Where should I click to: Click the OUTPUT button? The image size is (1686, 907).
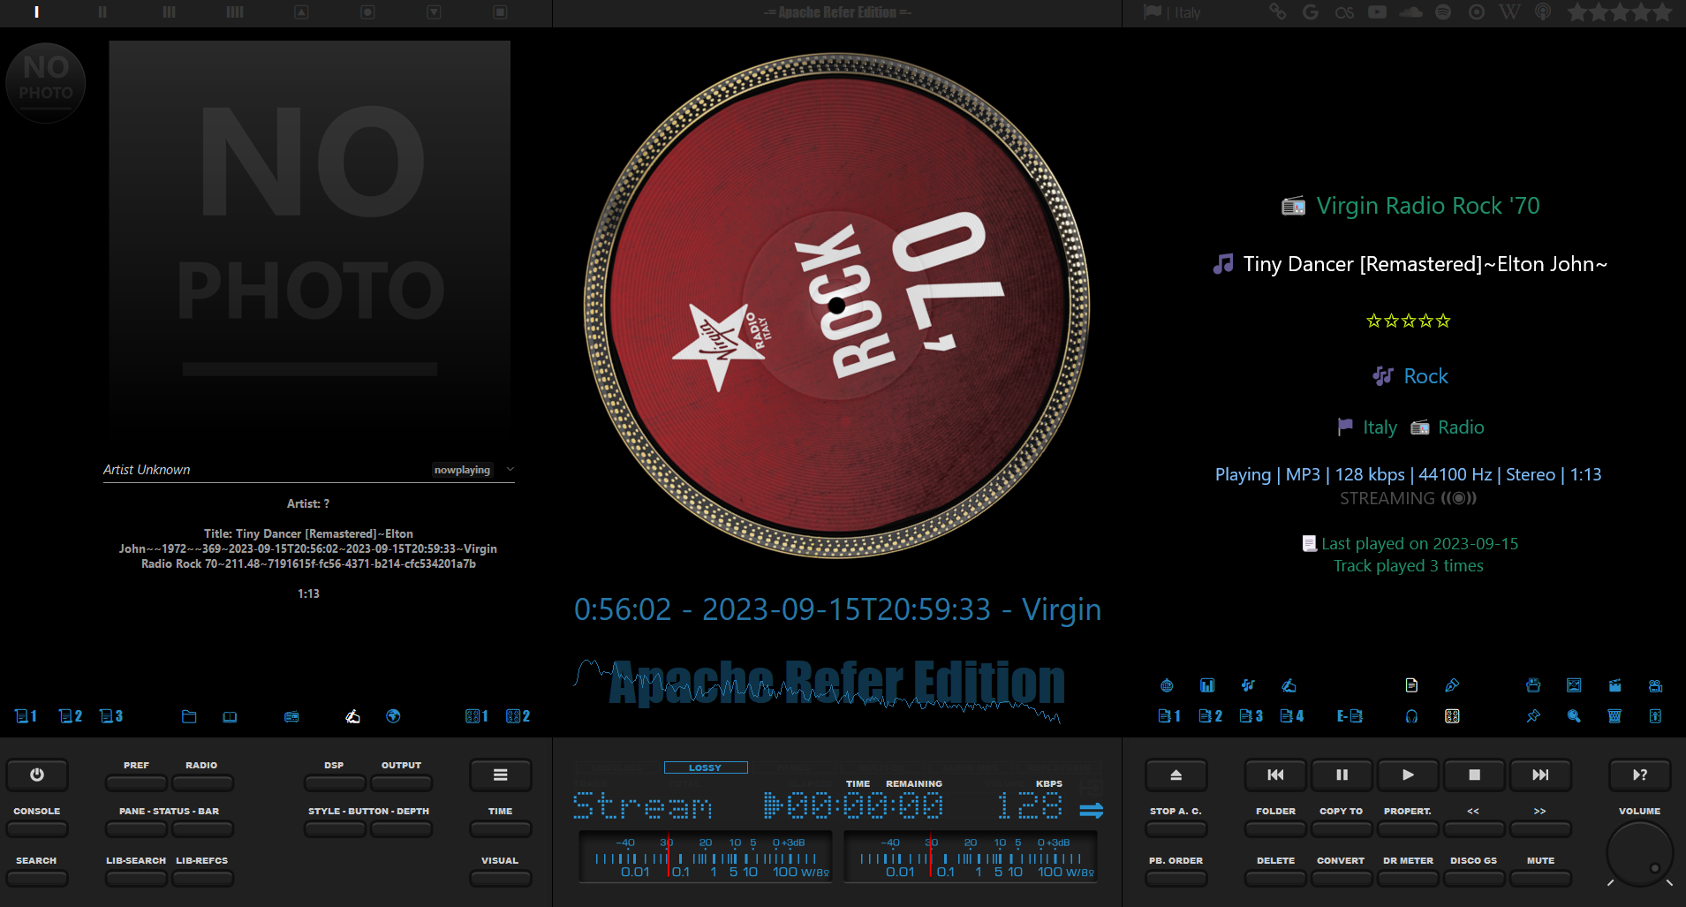401,782
